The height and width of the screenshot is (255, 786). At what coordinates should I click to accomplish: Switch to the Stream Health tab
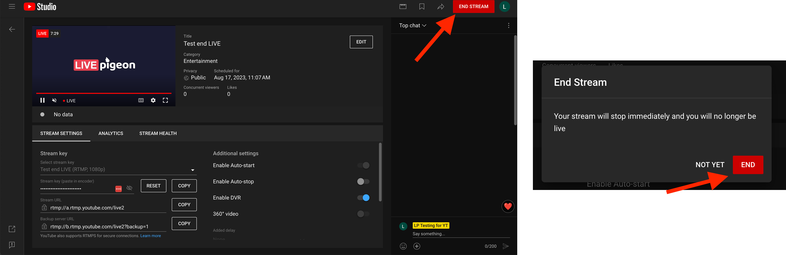pos(158,133)
